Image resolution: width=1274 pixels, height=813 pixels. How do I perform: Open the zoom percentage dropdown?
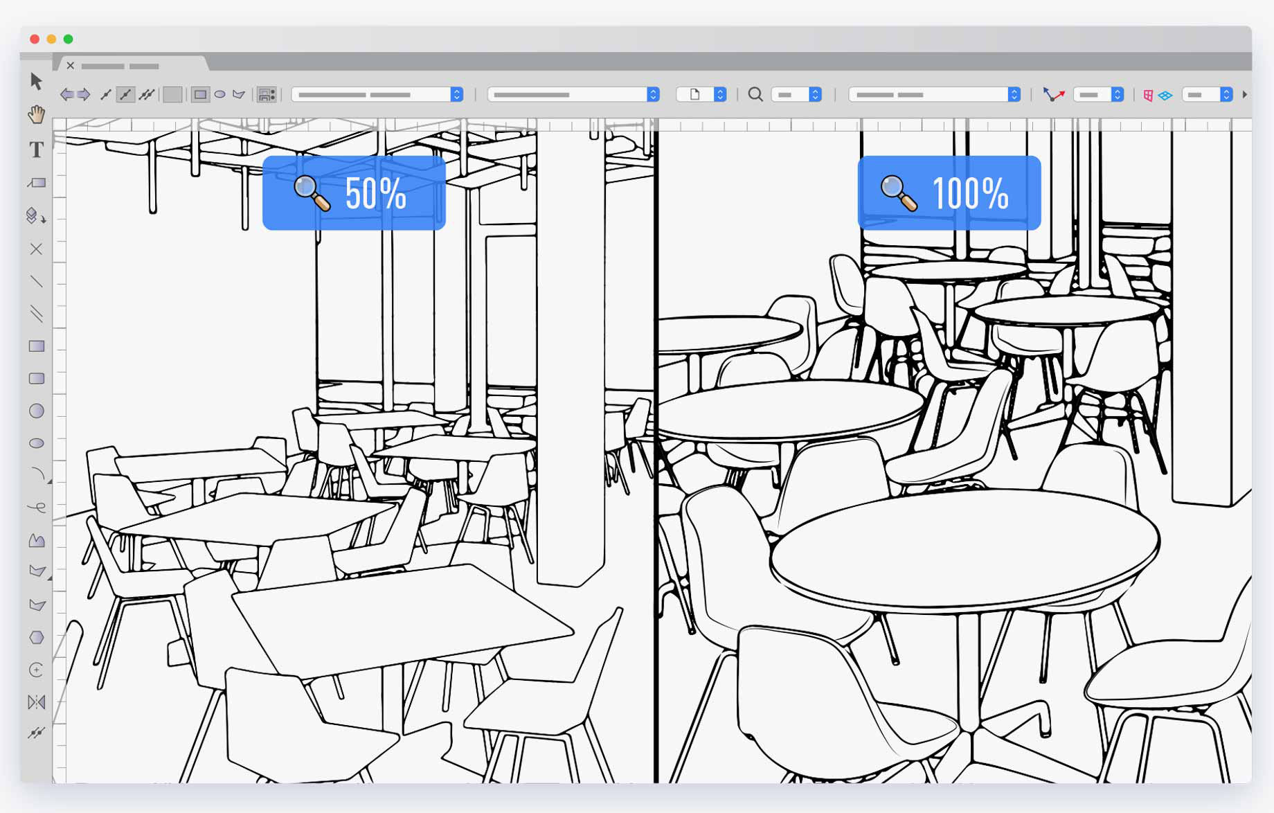[x=797, y=95]
